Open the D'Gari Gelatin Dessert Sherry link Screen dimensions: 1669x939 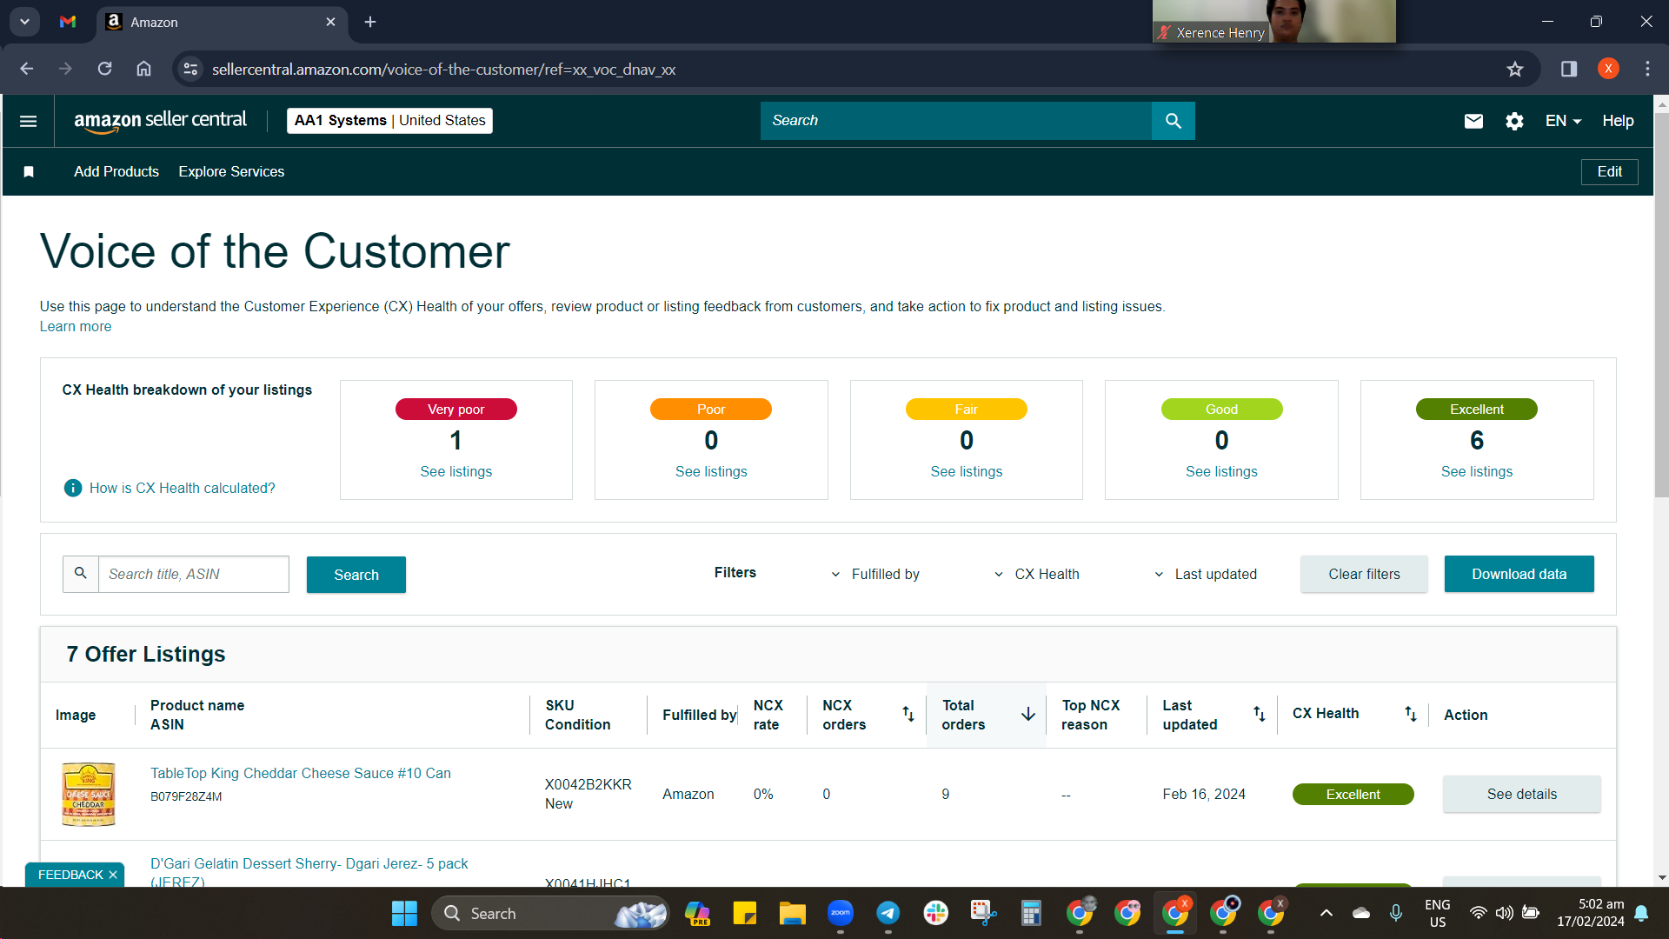point(309,873)
